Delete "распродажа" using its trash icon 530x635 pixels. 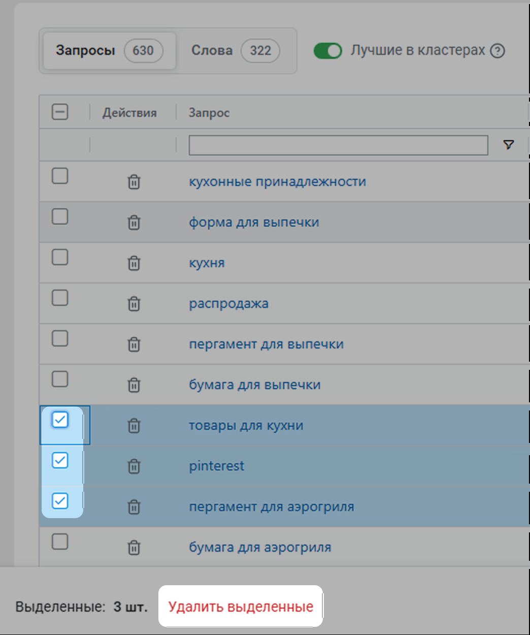pyautogui.click(x=134, y=304)
